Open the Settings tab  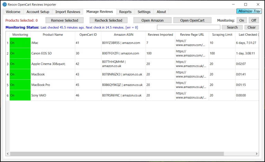click(x=144, y=12)
